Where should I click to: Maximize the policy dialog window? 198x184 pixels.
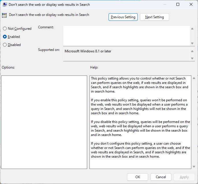[178, 4]
